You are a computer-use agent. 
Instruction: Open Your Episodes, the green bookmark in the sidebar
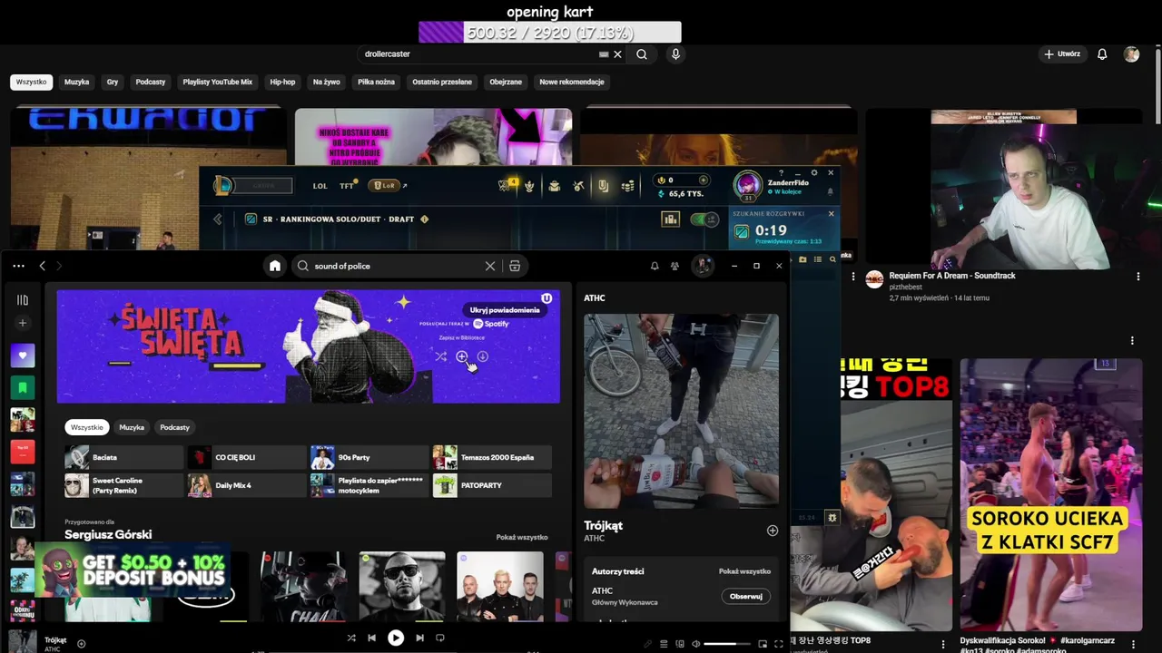[x=23, y=387]
